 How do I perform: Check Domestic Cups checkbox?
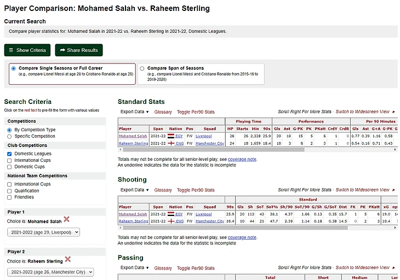click(x=9, y=167)
